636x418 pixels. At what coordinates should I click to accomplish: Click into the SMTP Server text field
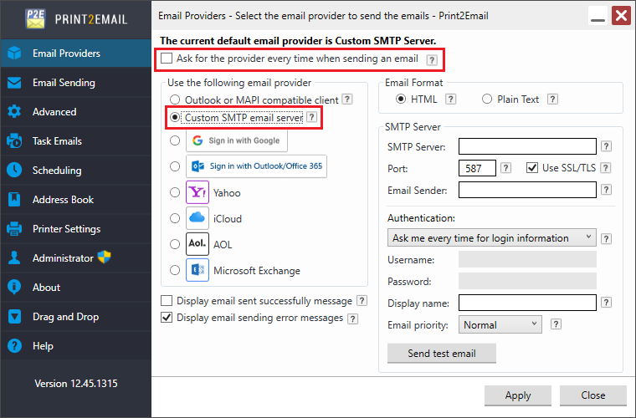[x=527, y=146]
